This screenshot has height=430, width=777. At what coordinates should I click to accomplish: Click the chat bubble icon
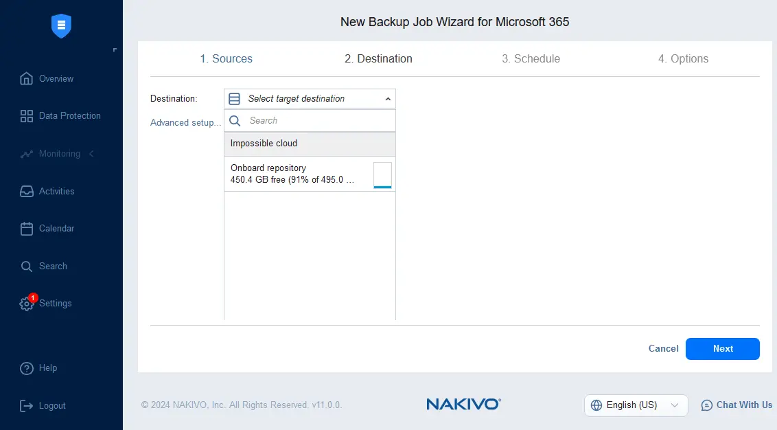click(x=706, y=405)
